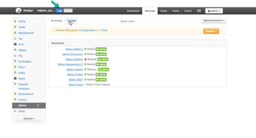Screen dimensions: 256x138
Task: Click Zeppelin Notebook status icon
Action: [x=15, y=84]
